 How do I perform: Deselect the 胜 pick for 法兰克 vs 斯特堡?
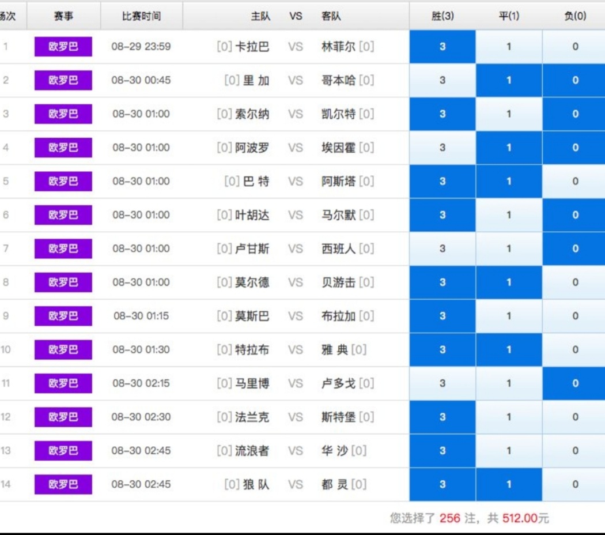click(x=441, y=417)
